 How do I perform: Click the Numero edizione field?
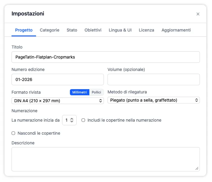coord(58,79)
